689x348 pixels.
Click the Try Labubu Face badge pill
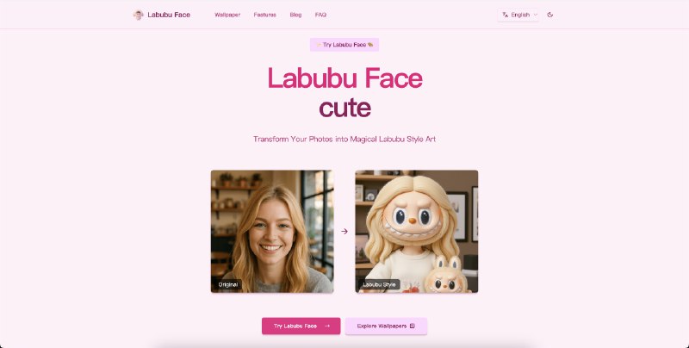pos(344,45)
